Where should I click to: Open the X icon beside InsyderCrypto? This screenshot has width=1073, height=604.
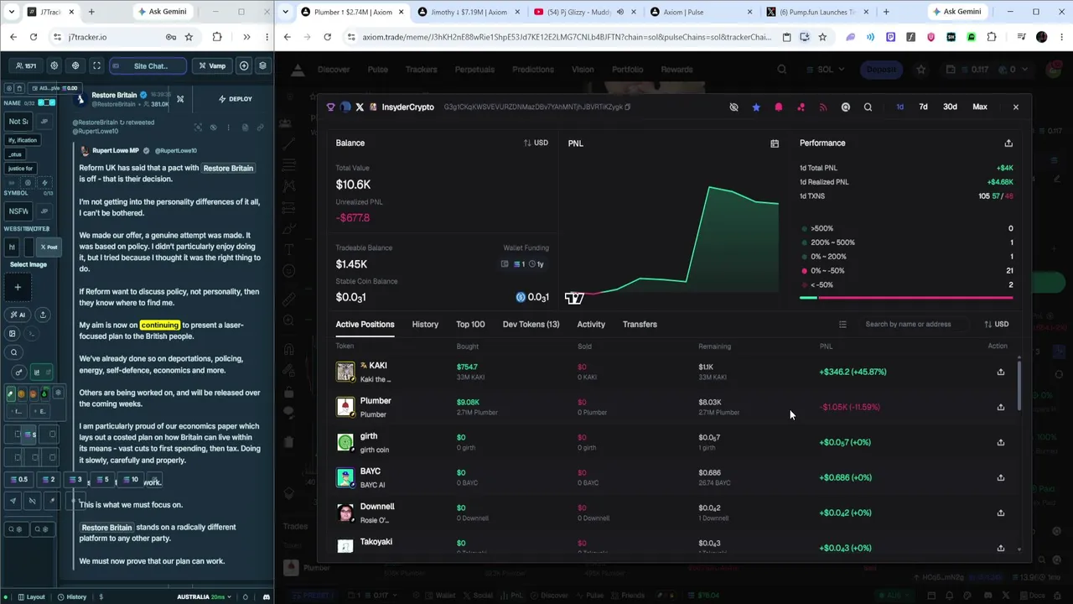tap(360, 107)
